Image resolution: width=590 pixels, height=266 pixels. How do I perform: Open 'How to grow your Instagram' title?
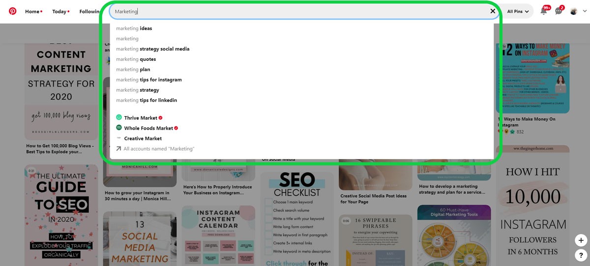(x=137, y=196)
